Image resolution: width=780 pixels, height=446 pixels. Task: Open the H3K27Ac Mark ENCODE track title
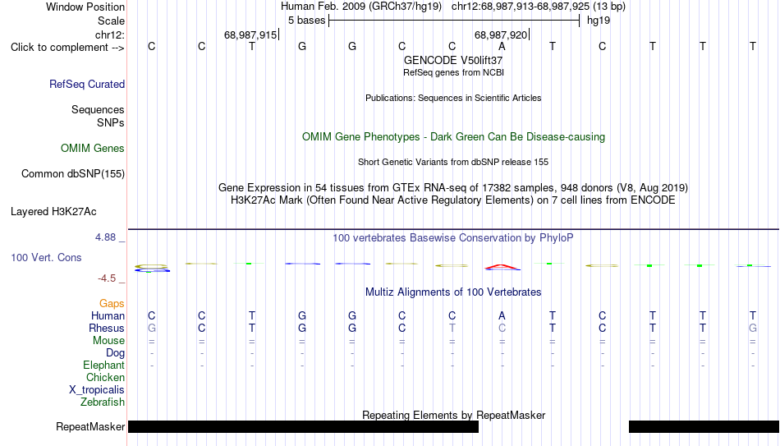click(x=453, y=200)
